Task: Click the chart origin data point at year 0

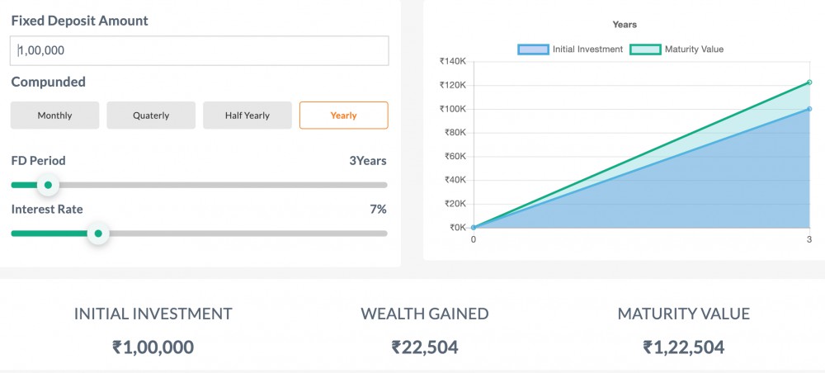Action: point(474,227)
